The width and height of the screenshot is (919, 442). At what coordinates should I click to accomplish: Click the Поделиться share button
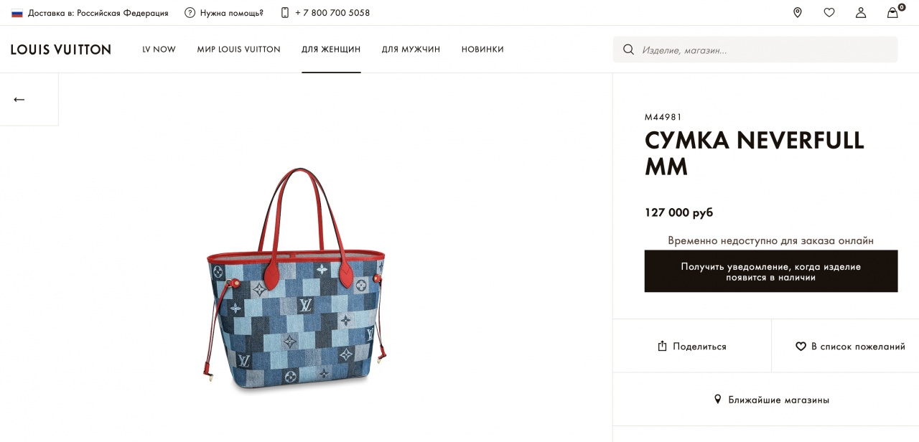coord(692,347)
